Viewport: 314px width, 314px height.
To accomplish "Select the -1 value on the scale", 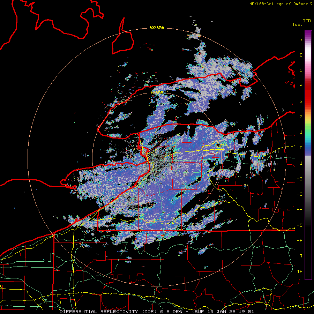I will click(x=300, y=163).
